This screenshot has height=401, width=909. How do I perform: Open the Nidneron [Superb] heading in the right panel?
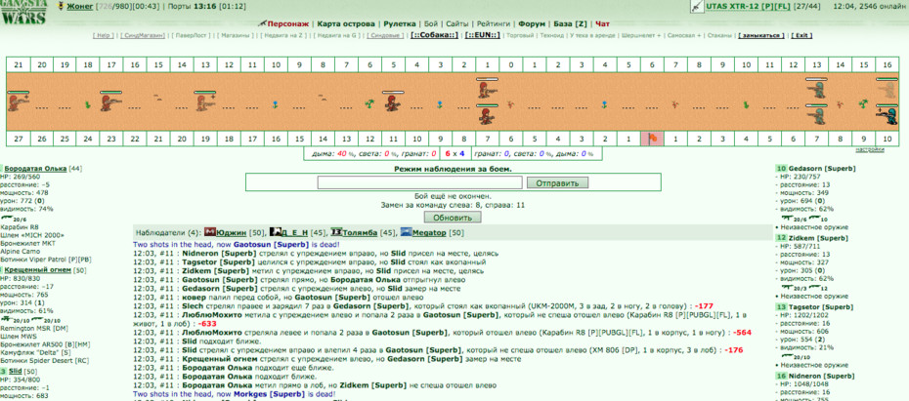pos(821,376)
